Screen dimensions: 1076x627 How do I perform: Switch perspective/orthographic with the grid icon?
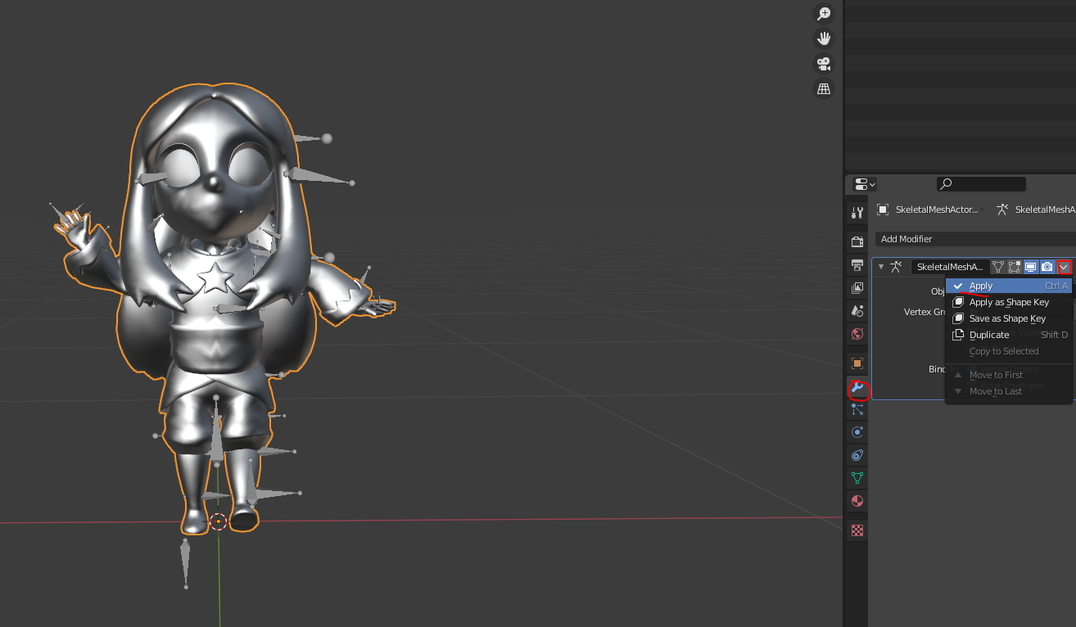click(x=823, y=88)
